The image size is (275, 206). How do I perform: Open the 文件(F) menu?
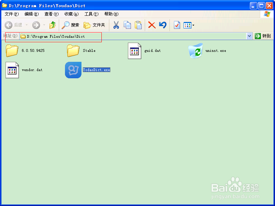coord(12,14)
